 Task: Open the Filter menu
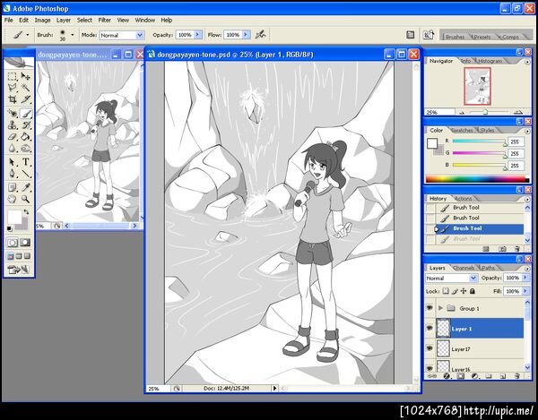click(x=105, y=21)
